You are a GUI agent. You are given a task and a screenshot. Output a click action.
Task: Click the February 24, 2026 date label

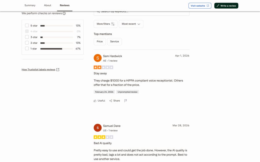(x=104, y=92)
